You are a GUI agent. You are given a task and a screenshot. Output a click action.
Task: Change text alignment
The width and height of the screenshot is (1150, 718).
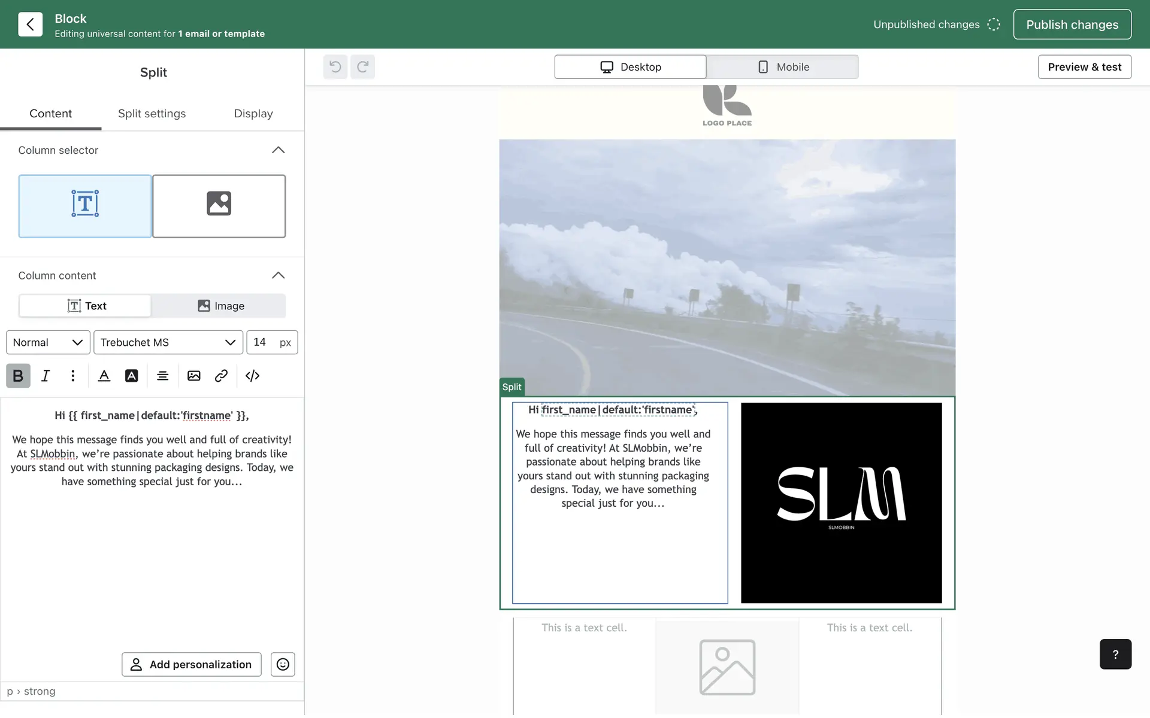[162, 376]
